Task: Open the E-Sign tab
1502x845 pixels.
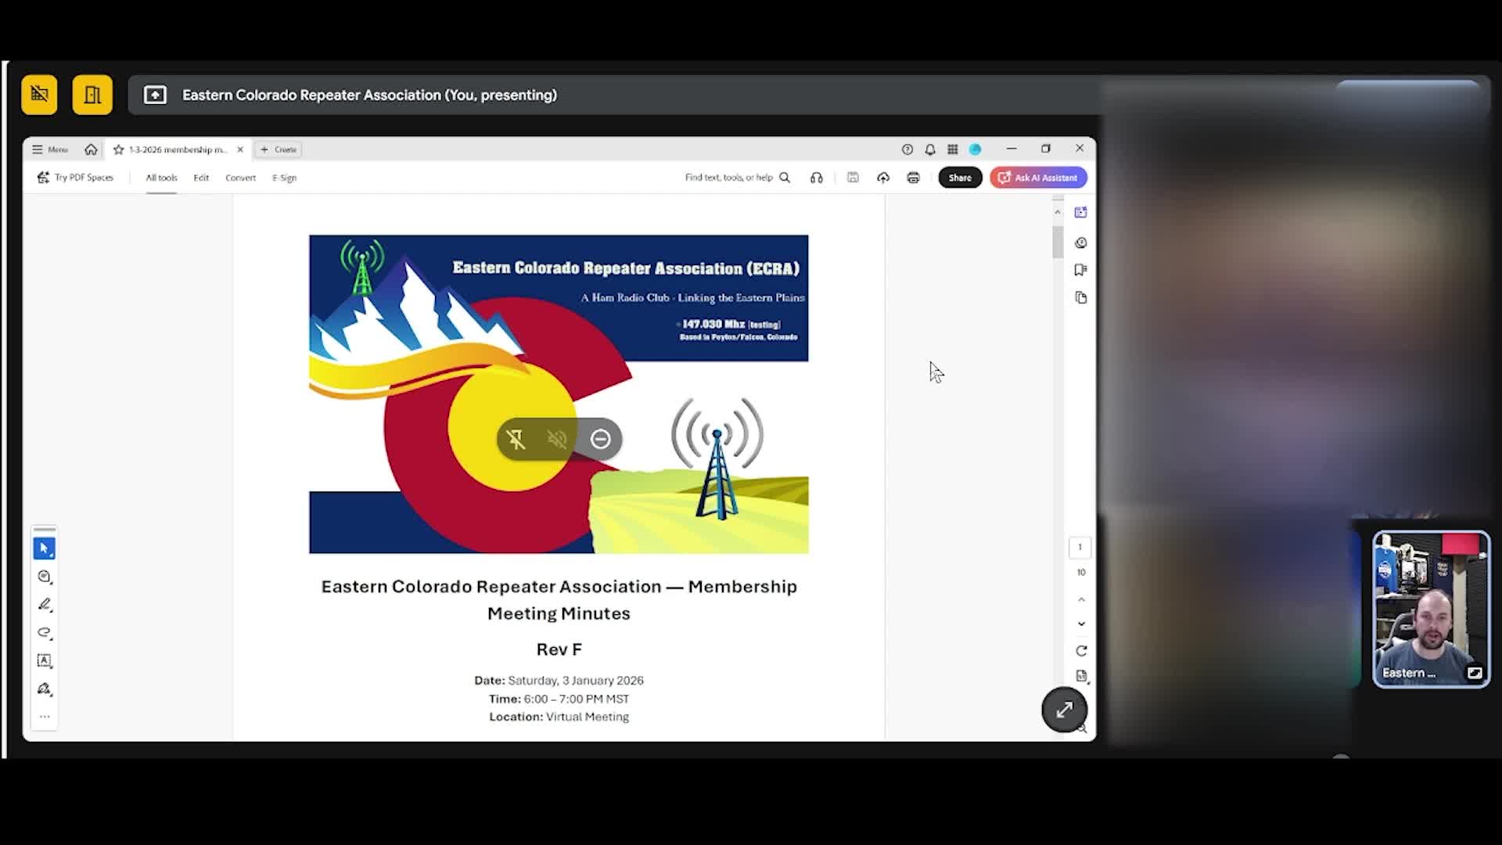Action: point(284,178)
